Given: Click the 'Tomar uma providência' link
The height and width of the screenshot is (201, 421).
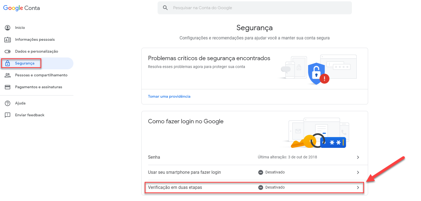Looking at the screenshot, I should click(x=169, y=96).
